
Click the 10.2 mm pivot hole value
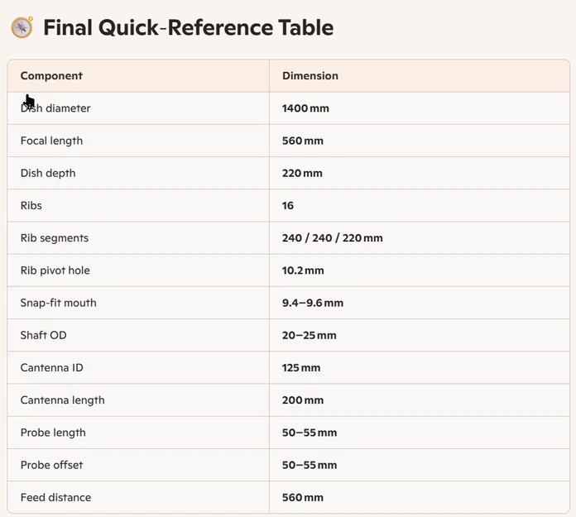(x=303, y=270)
